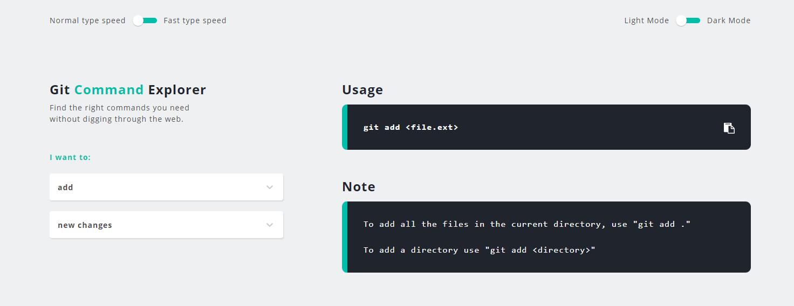Click the "I want to:" label

click(x=70, y=157)
